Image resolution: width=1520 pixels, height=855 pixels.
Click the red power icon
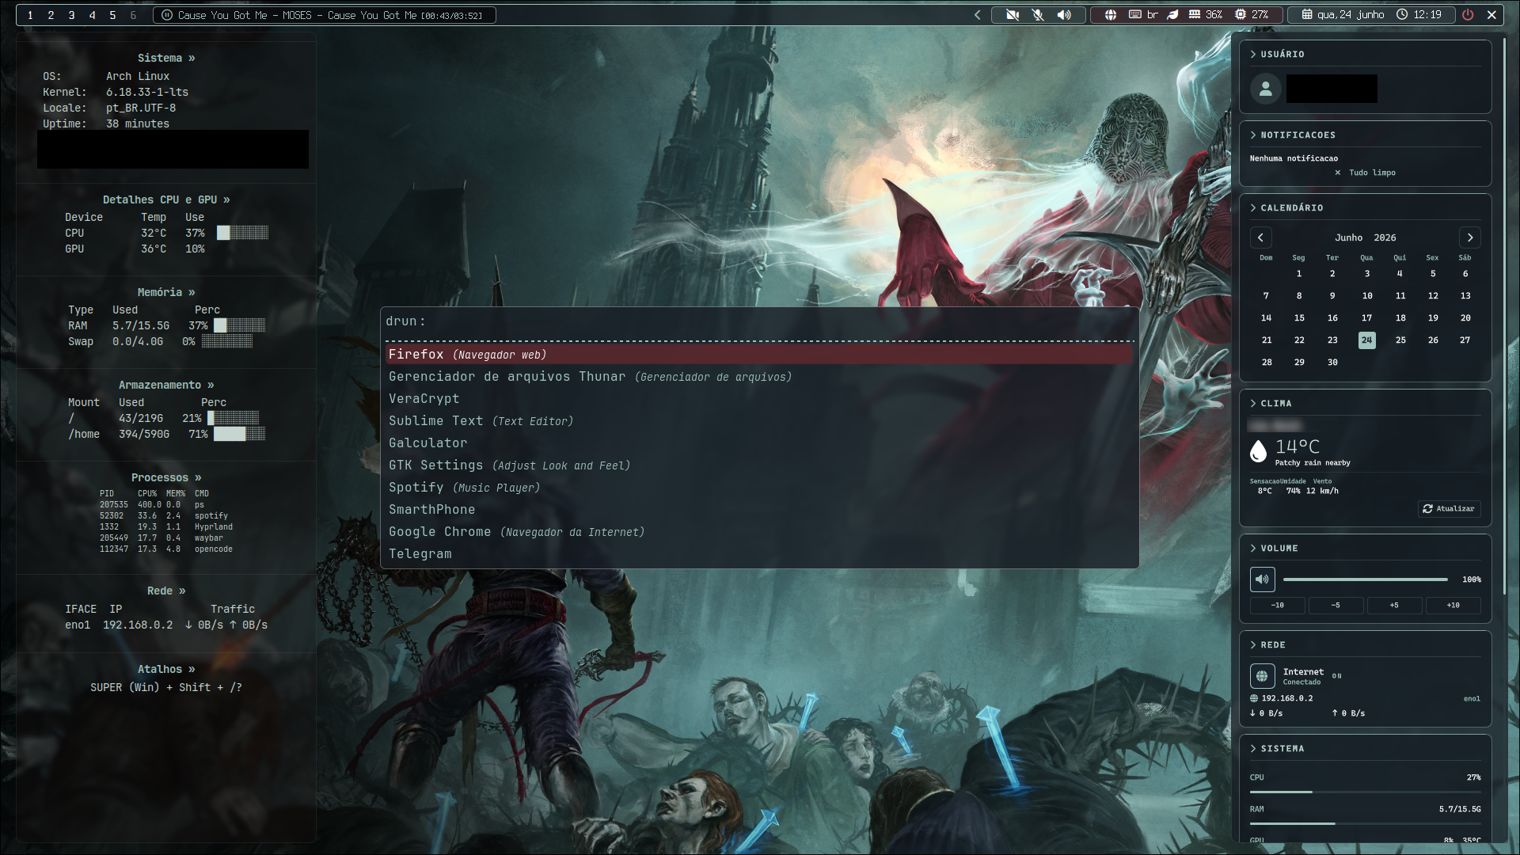(x=1468, y=15)
